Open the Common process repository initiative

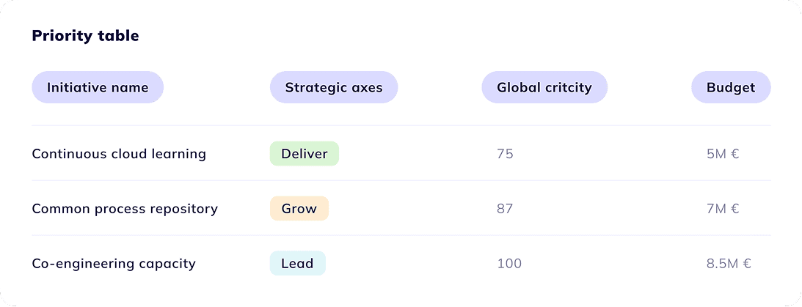pyautogui.click(x=125, y=209)
